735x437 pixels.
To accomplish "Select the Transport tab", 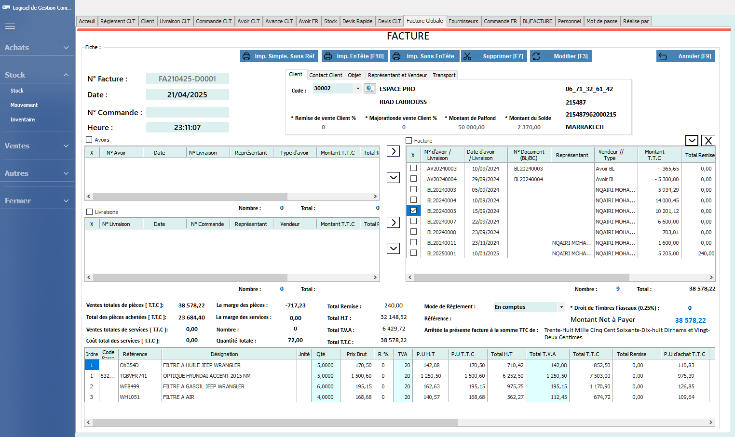I will pos(444,75).
